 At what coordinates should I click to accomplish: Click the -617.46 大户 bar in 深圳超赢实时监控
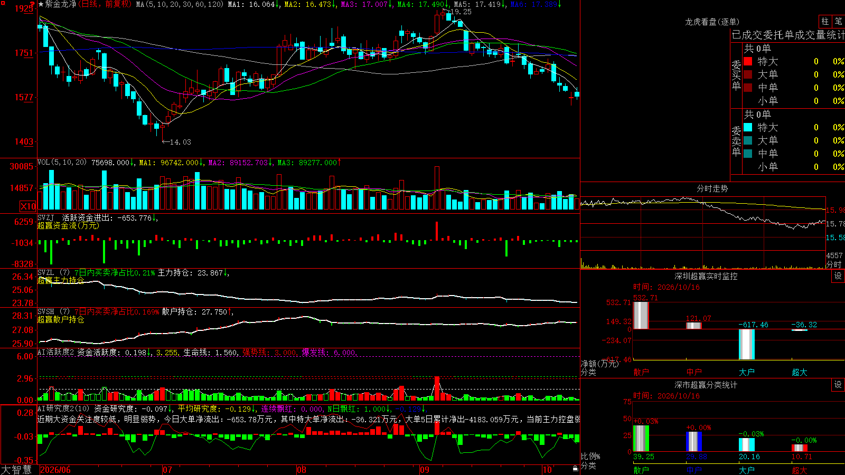click(x=746, y=344)
